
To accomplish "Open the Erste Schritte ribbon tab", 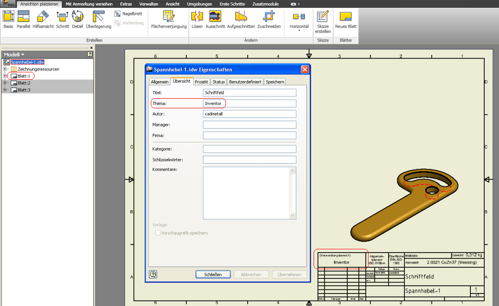I will 232,4.
